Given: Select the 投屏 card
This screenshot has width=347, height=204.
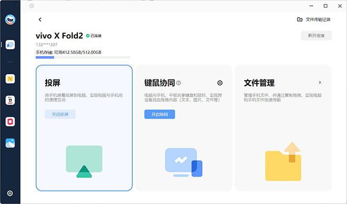Looking at the screenshot, I should [x=84, y=128].
